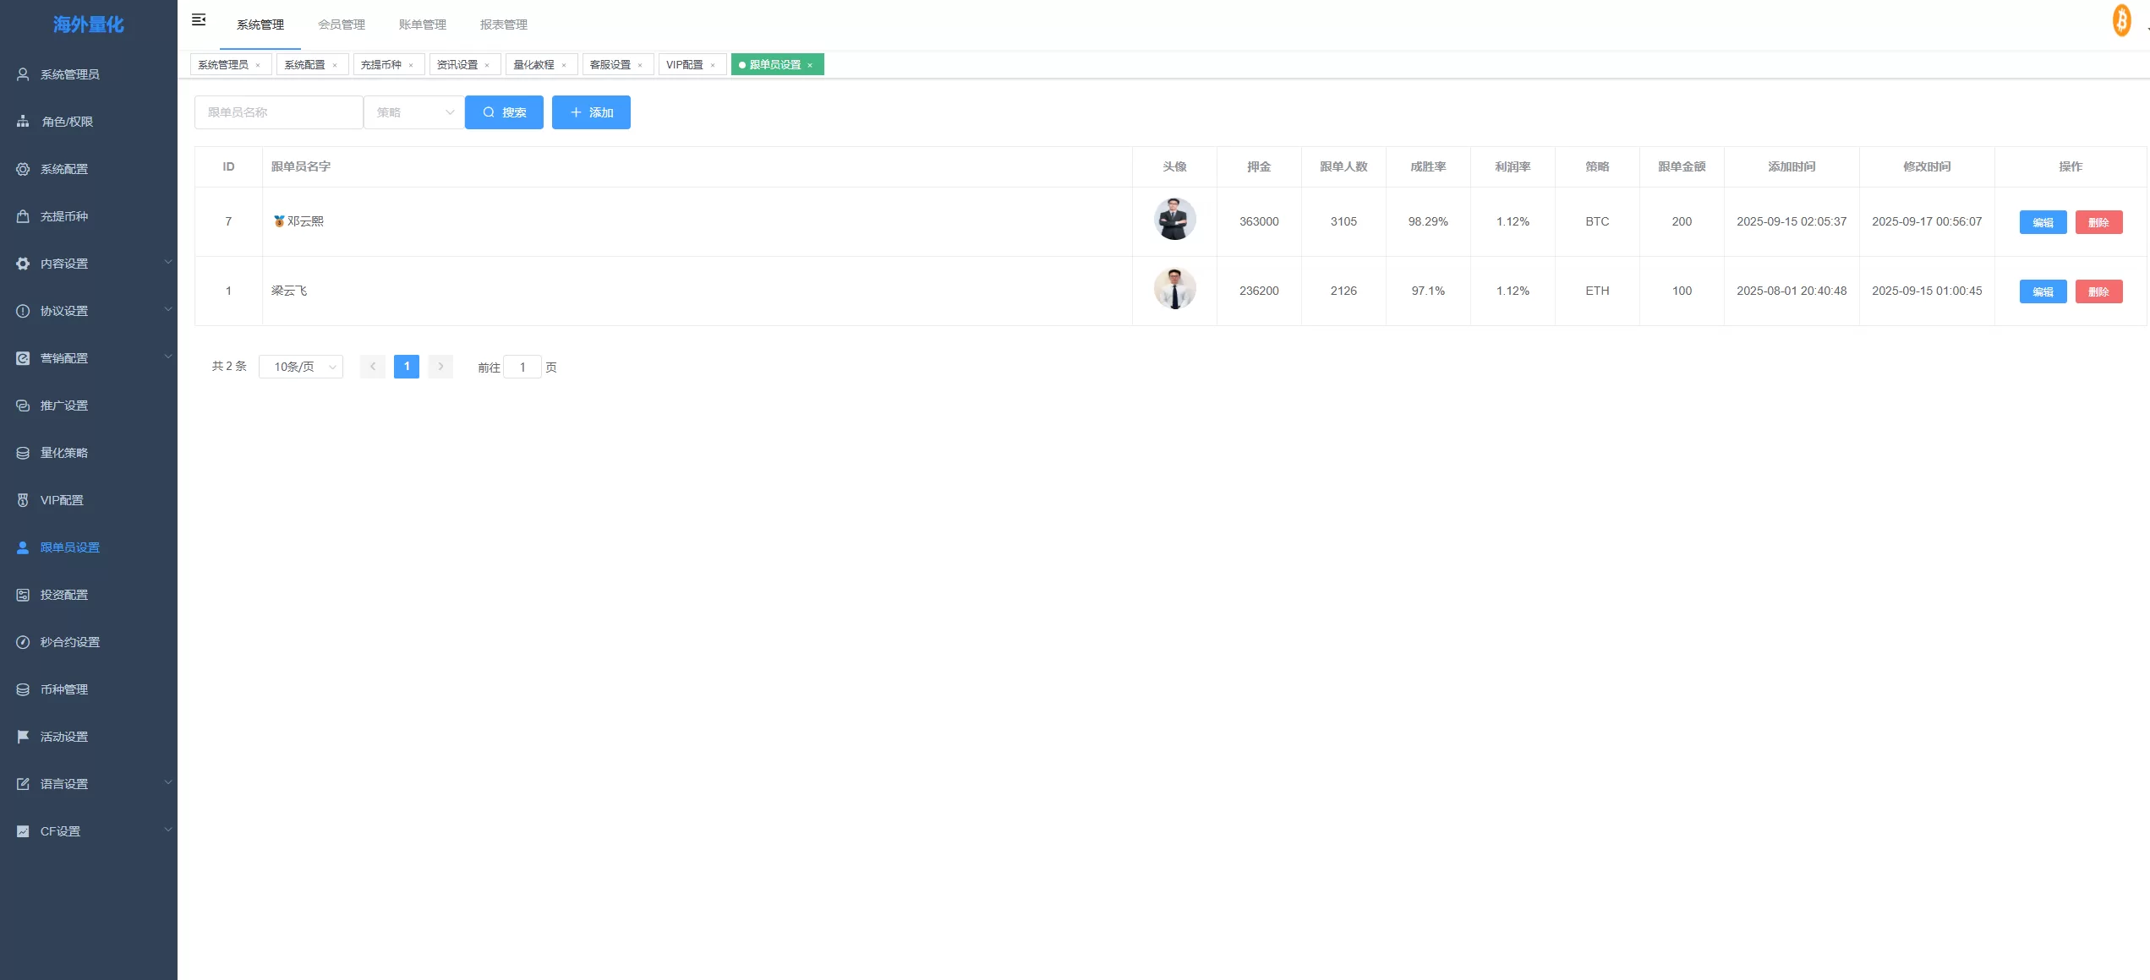Focus the 跟单员名称 search field
This screenshot has height=980, width=2150.
(279, 112)
